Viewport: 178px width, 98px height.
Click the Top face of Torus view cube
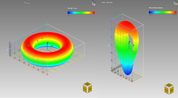pyautogui.click(x=87, y=84)
